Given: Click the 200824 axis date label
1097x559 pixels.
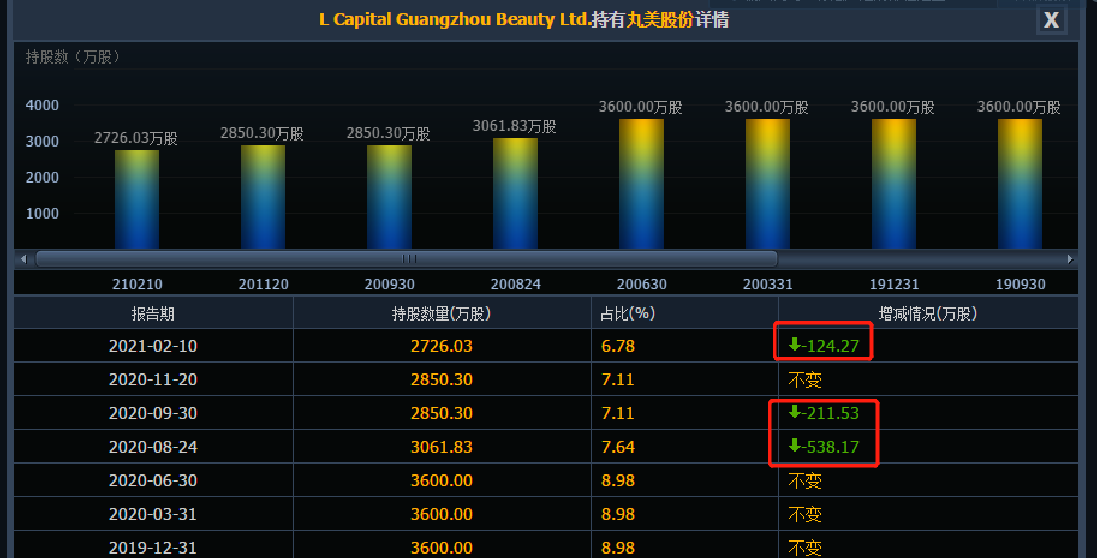Looking at the screenshot, I should (515, 284).
